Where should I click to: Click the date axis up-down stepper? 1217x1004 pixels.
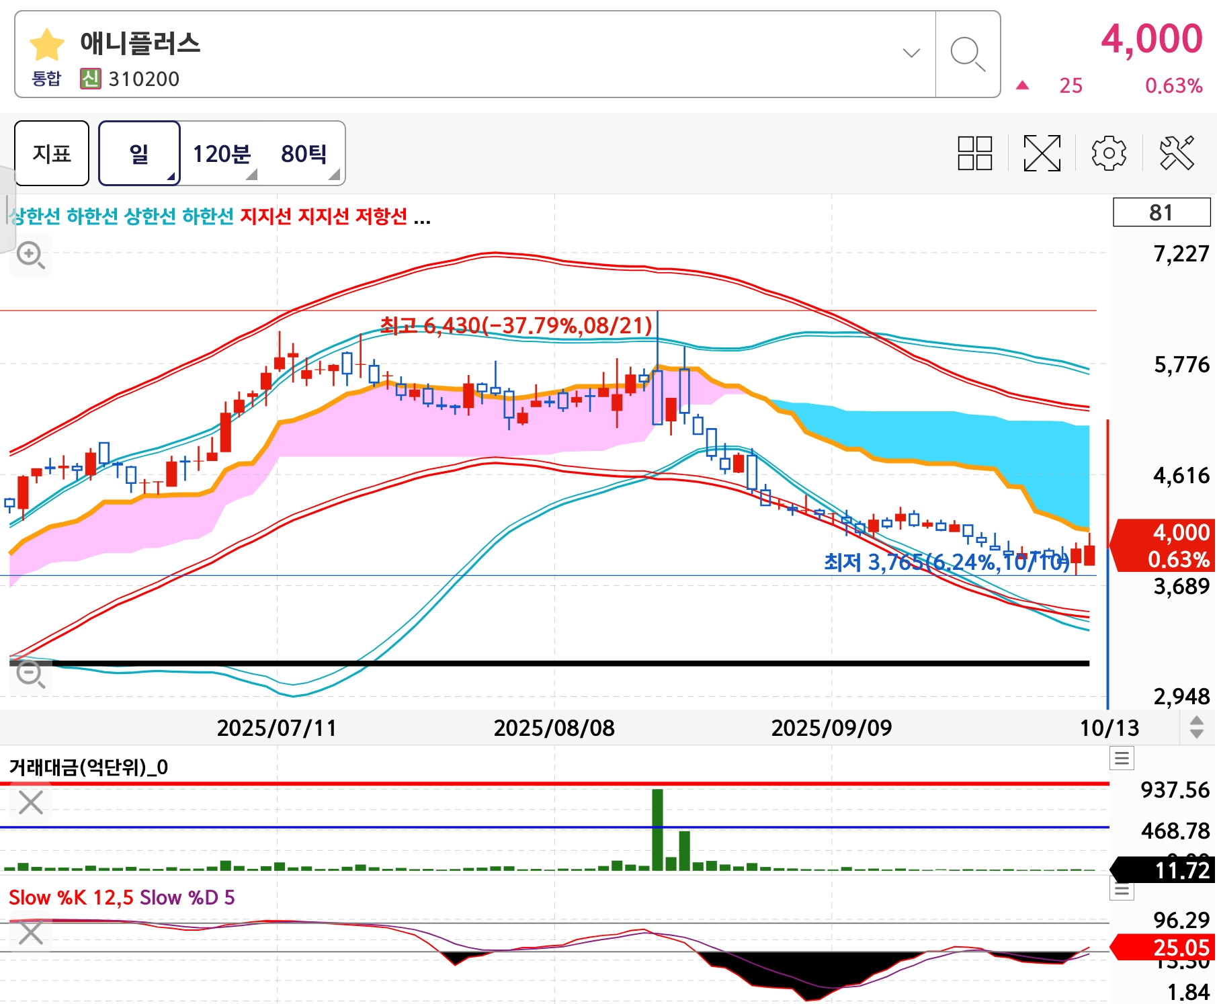[x=1197, y=727]
